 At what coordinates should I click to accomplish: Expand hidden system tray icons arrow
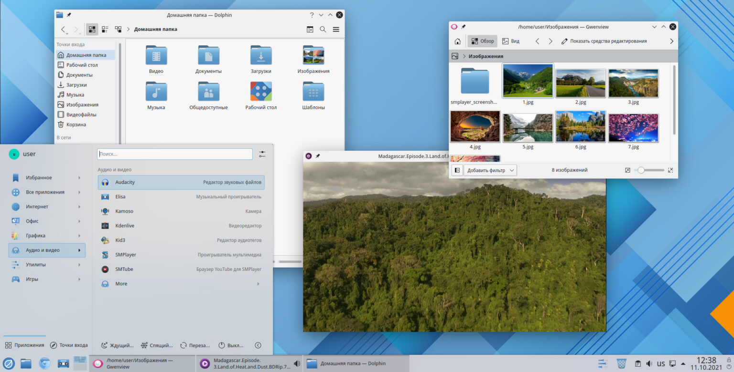tap(682, 363)
